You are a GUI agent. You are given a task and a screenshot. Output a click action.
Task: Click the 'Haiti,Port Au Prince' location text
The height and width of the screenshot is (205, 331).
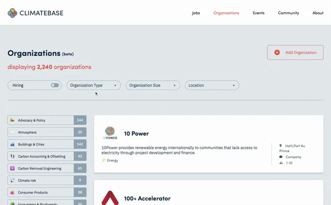(x=292, y=149)
